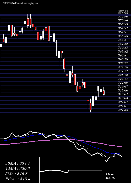Click the MACD inset chart panel
Viewport: 131px width, 183px height.
(72, 170)
